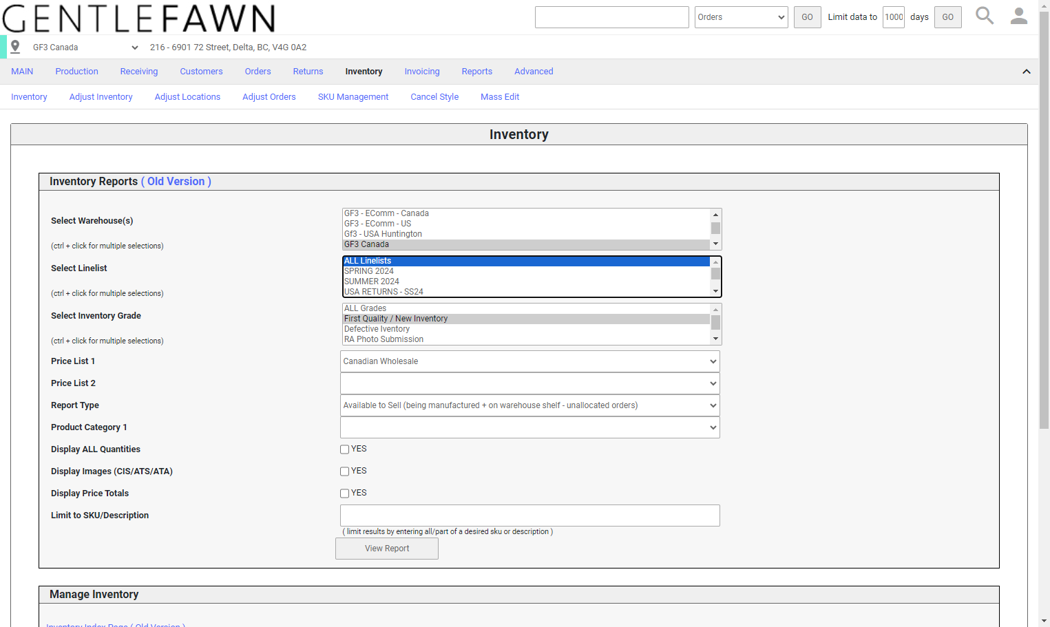Open the GF3 Canada location dropdown

click(x=85, y=47)
